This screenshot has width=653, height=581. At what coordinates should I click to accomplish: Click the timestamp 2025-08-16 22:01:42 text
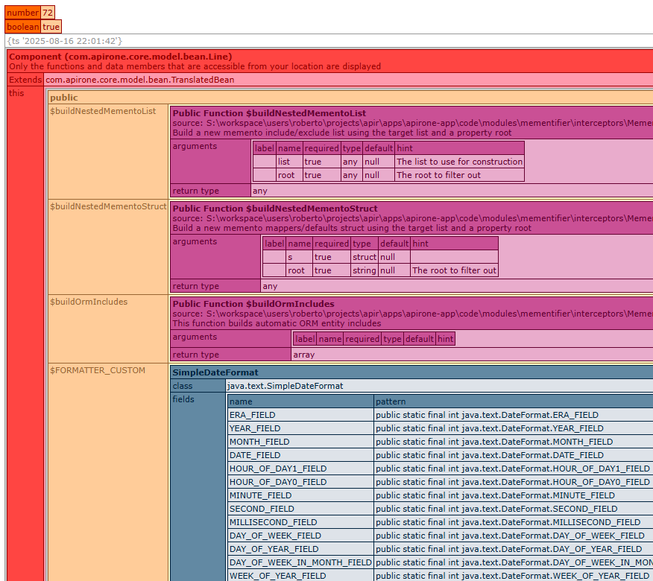64,41
